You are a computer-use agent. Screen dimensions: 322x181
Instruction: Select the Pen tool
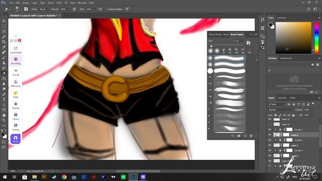pyautogui.click(x=4, y=94)
